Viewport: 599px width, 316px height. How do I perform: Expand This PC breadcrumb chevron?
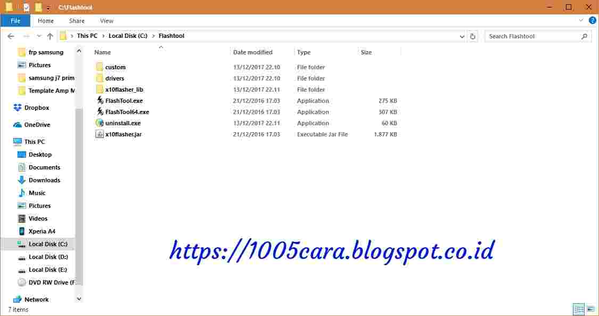click(x=103, y=36)
